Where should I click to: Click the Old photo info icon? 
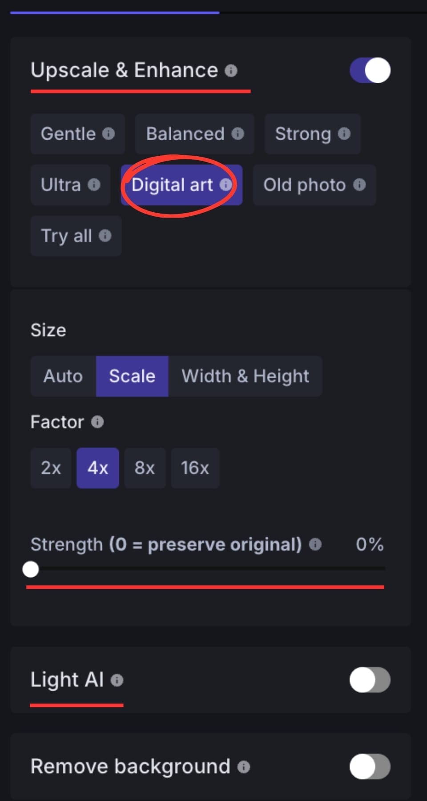[x=359, y=185]
